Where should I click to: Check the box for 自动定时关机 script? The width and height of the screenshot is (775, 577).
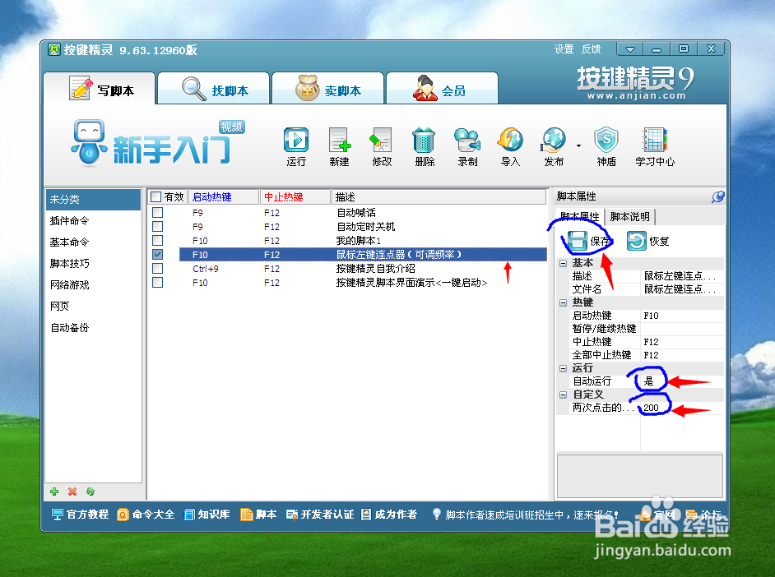(x=157, y=227)
